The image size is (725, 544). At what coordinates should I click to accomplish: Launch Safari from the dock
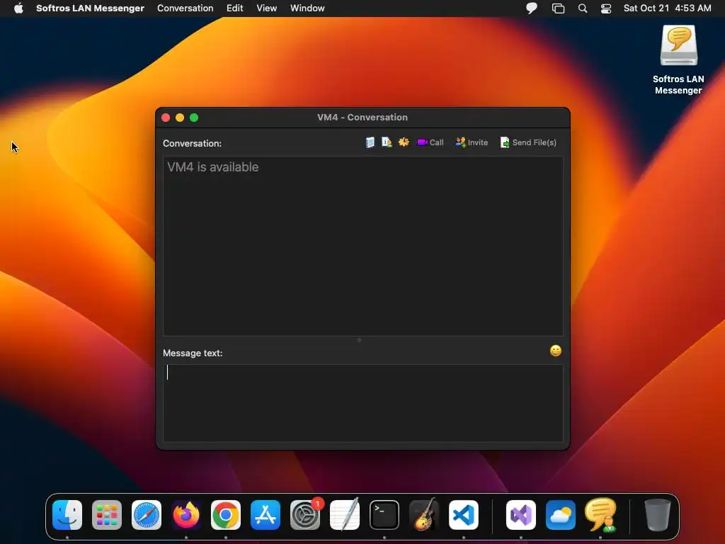pos(147,515)
